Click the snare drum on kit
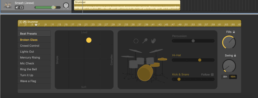Screen dimensions: 258x98 click(155, 65)
